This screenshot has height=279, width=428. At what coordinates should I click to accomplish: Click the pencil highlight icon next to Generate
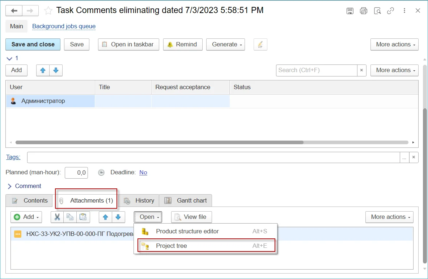tap(260, 45)
